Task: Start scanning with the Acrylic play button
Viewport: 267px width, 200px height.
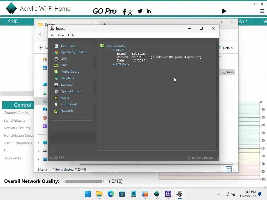Action: (224, 11)
